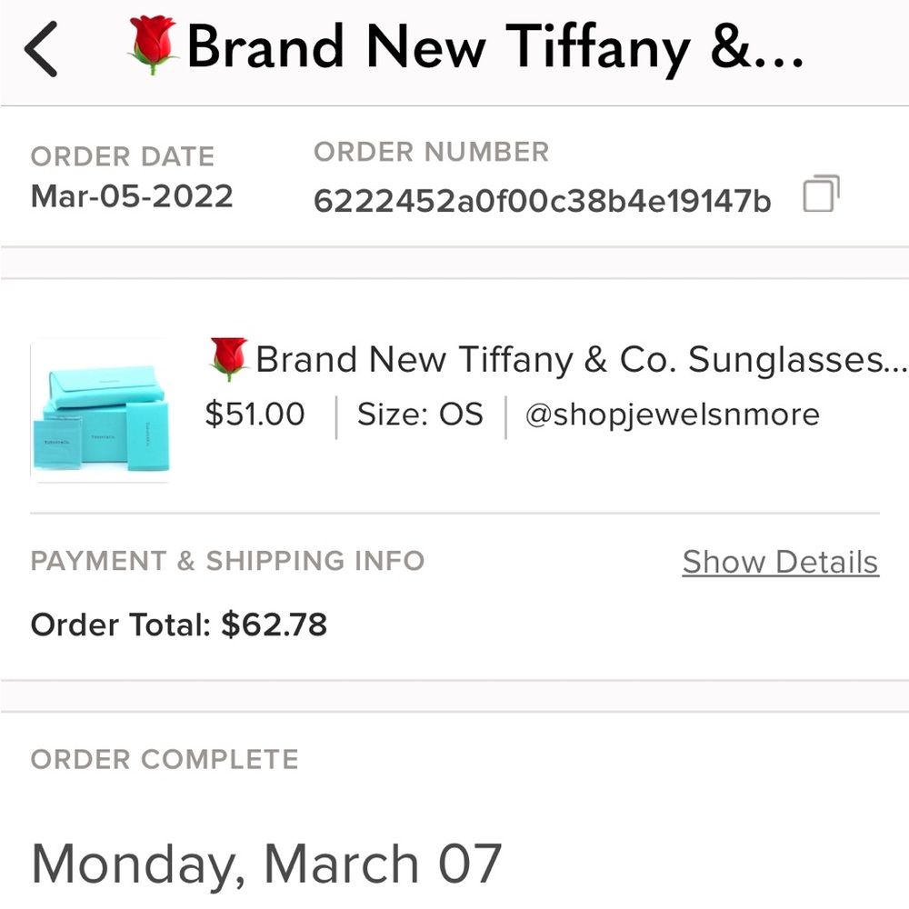
Task: Click the truncated header title Brand New Tiffany
Action: coord(495,47)
